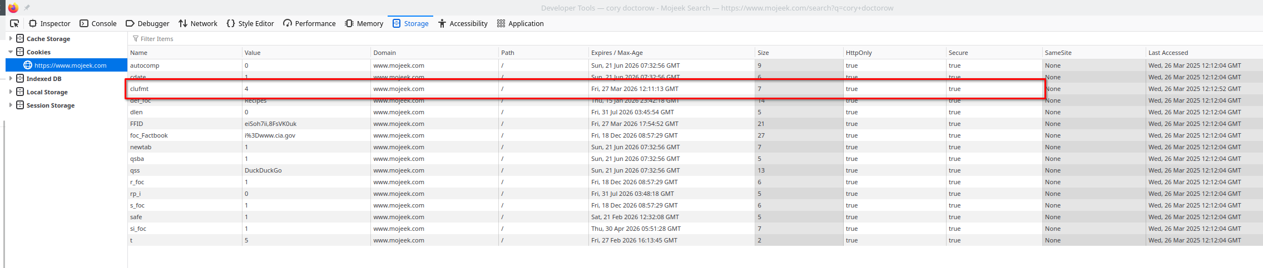Sort by the Size column header

click(799, 53)
